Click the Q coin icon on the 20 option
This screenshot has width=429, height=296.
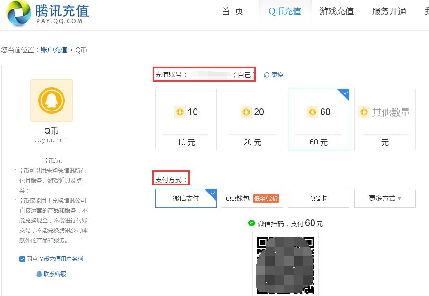point(246,112)
